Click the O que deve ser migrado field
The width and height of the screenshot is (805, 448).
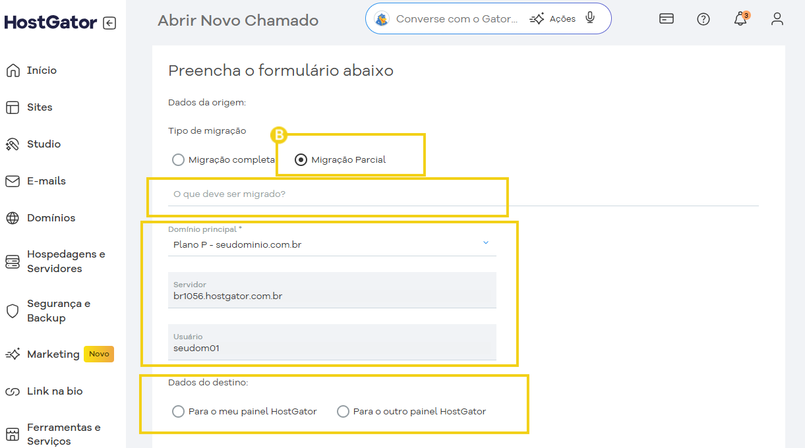point(330,195)
